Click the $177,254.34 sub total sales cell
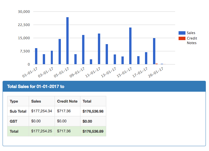The width and height of the screenshot is (209, 151). tap(42, 111)
